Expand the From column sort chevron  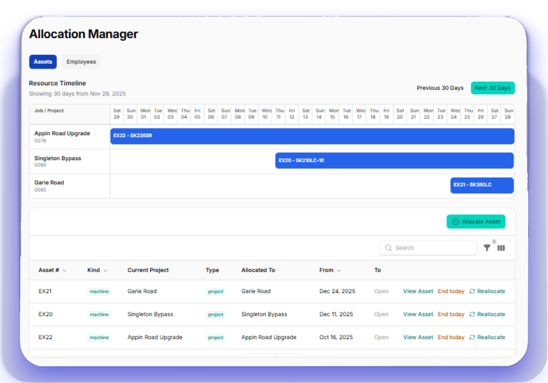[339, 271]
